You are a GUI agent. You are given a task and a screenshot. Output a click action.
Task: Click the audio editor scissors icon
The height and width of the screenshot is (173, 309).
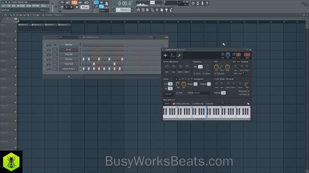click(197, 3)
